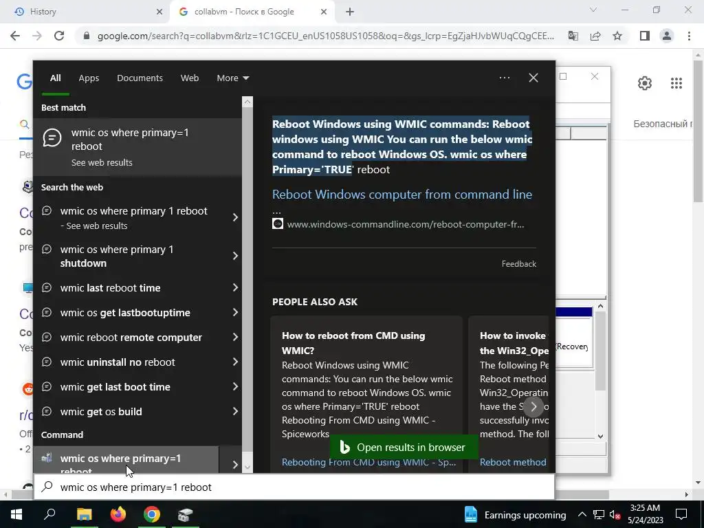Viewport: 704px width, 528px height.
Task: Open the Google apps grid
Action: pyautogui.click(x=676, y=83)
